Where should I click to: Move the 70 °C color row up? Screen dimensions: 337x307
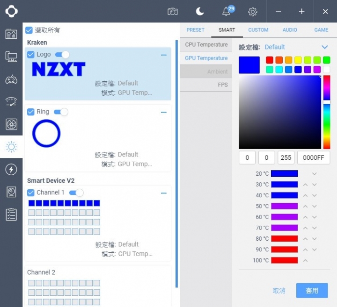tap(305, 228)
